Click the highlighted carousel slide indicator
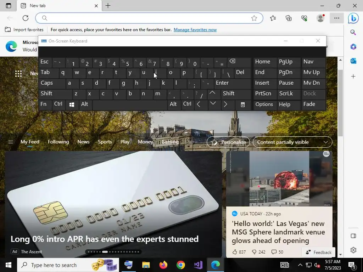Screen dimensions: 363x272 (x=105, y=252)
